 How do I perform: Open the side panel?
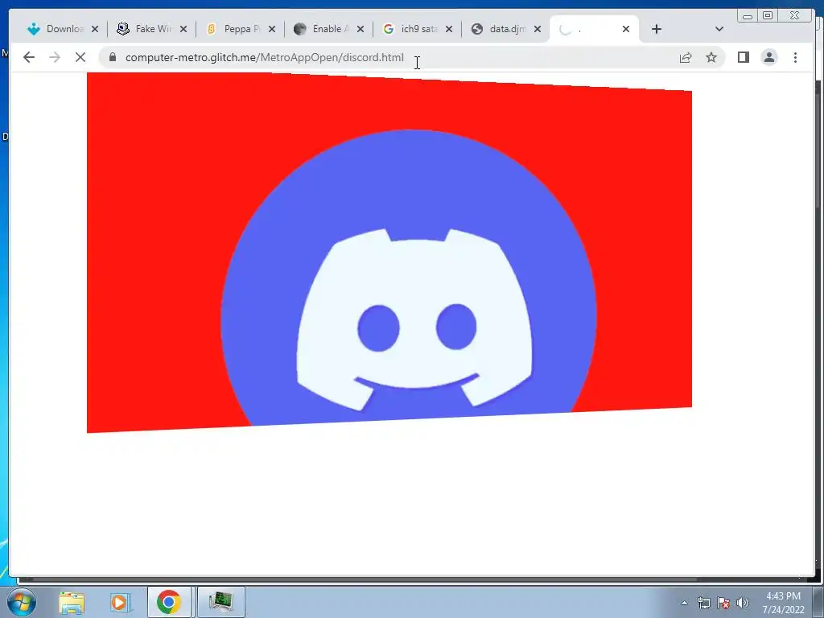coord(743,57)
